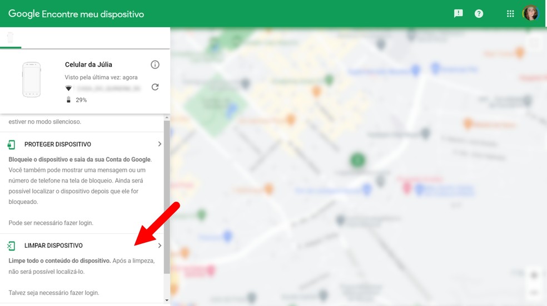
Task: Click 'estiver no modo silencioso.' text
Action: (44, 122)
